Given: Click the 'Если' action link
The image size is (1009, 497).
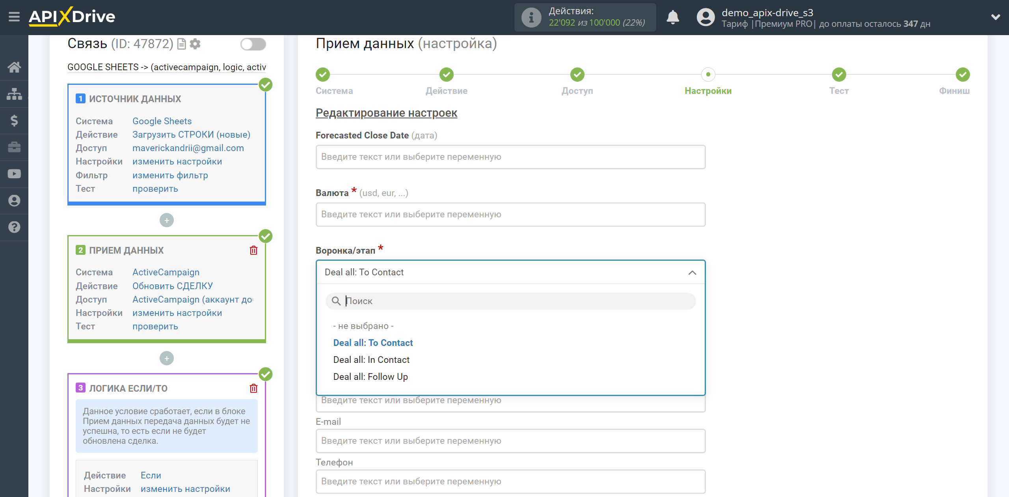Looking at the screenshot, I should coord(151,475).
